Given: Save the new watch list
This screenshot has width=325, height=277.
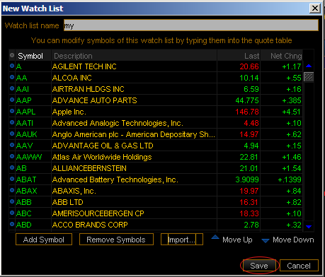Looking at the screenshot, I should pyautogui.click(x=259, y=266).
